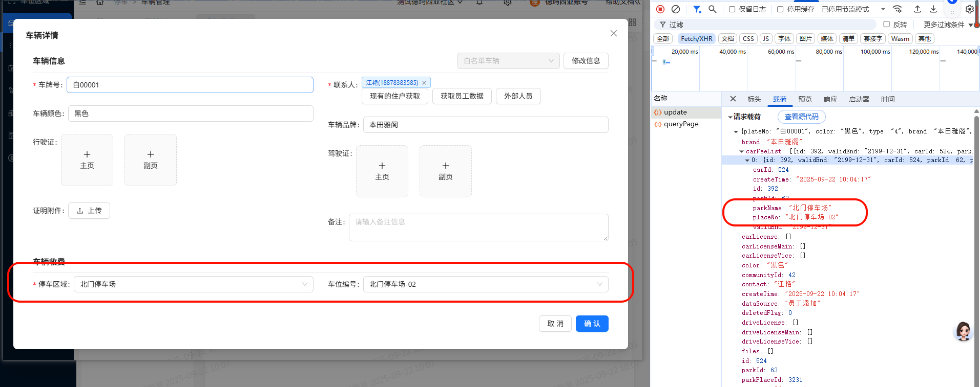Viewport: 980px width, 387px height.
Task: Tick the 停用缓存 checkbox
Action: click(780, 9)
